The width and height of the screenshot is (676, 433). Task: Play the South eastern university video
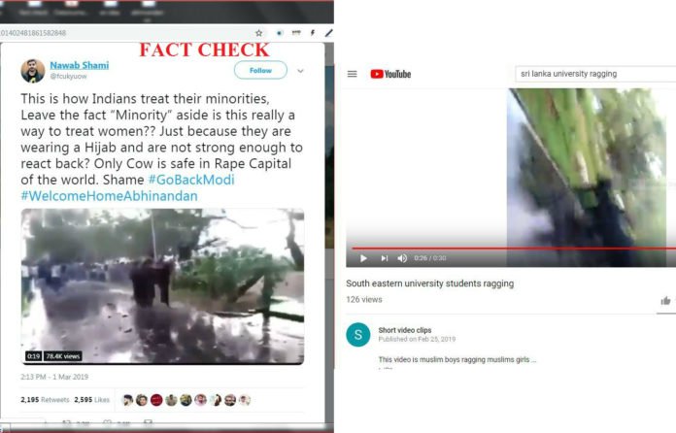pos(363,258)
